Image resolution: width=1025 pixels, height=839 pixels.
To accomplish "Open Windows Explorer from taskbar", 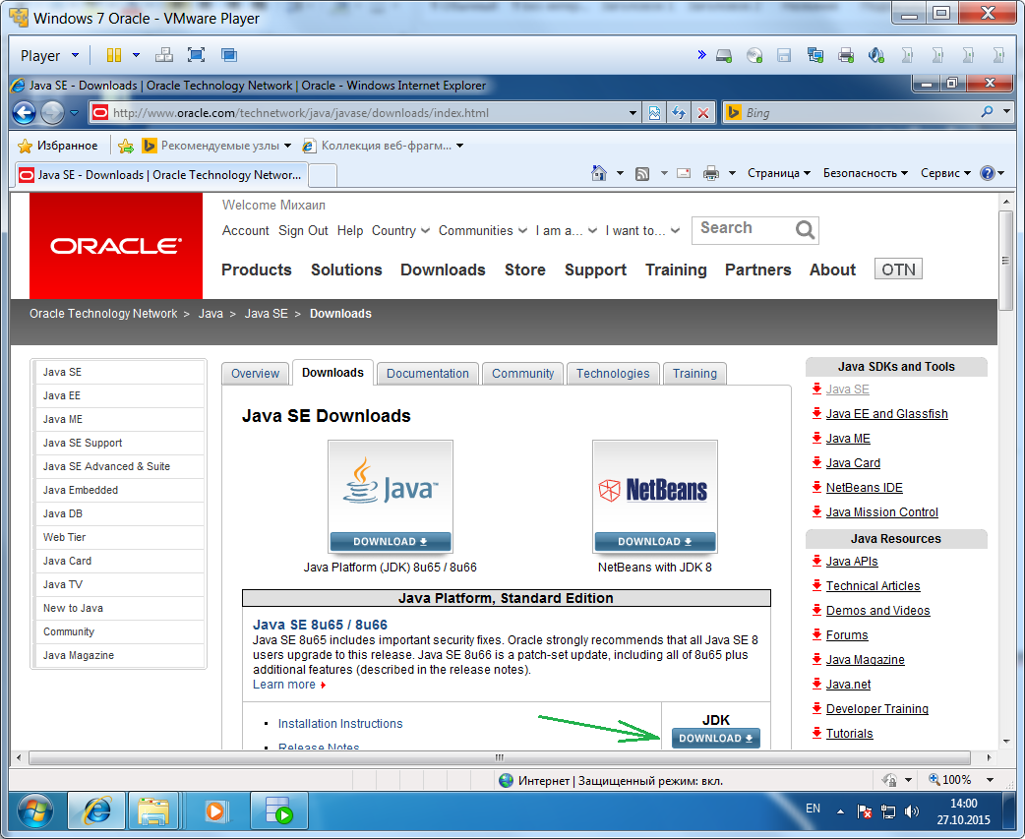I will [153, 811].
